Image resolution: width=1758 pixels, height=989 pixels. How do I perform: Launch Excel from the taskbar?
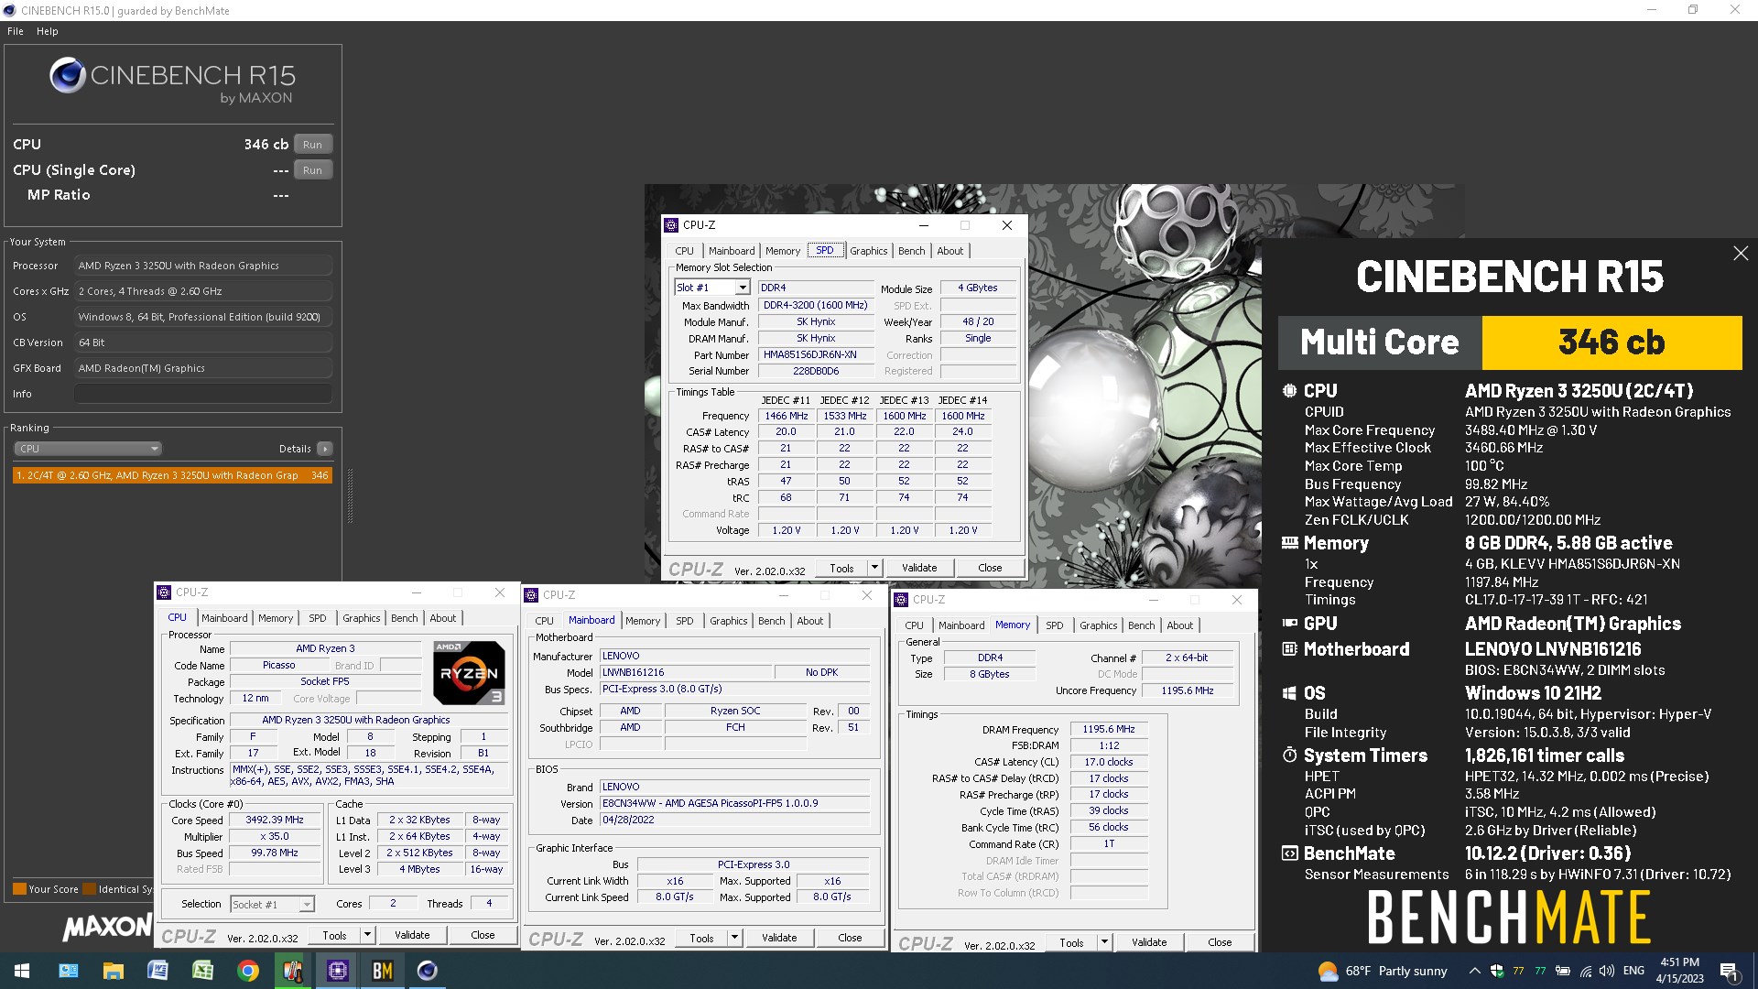202,971
